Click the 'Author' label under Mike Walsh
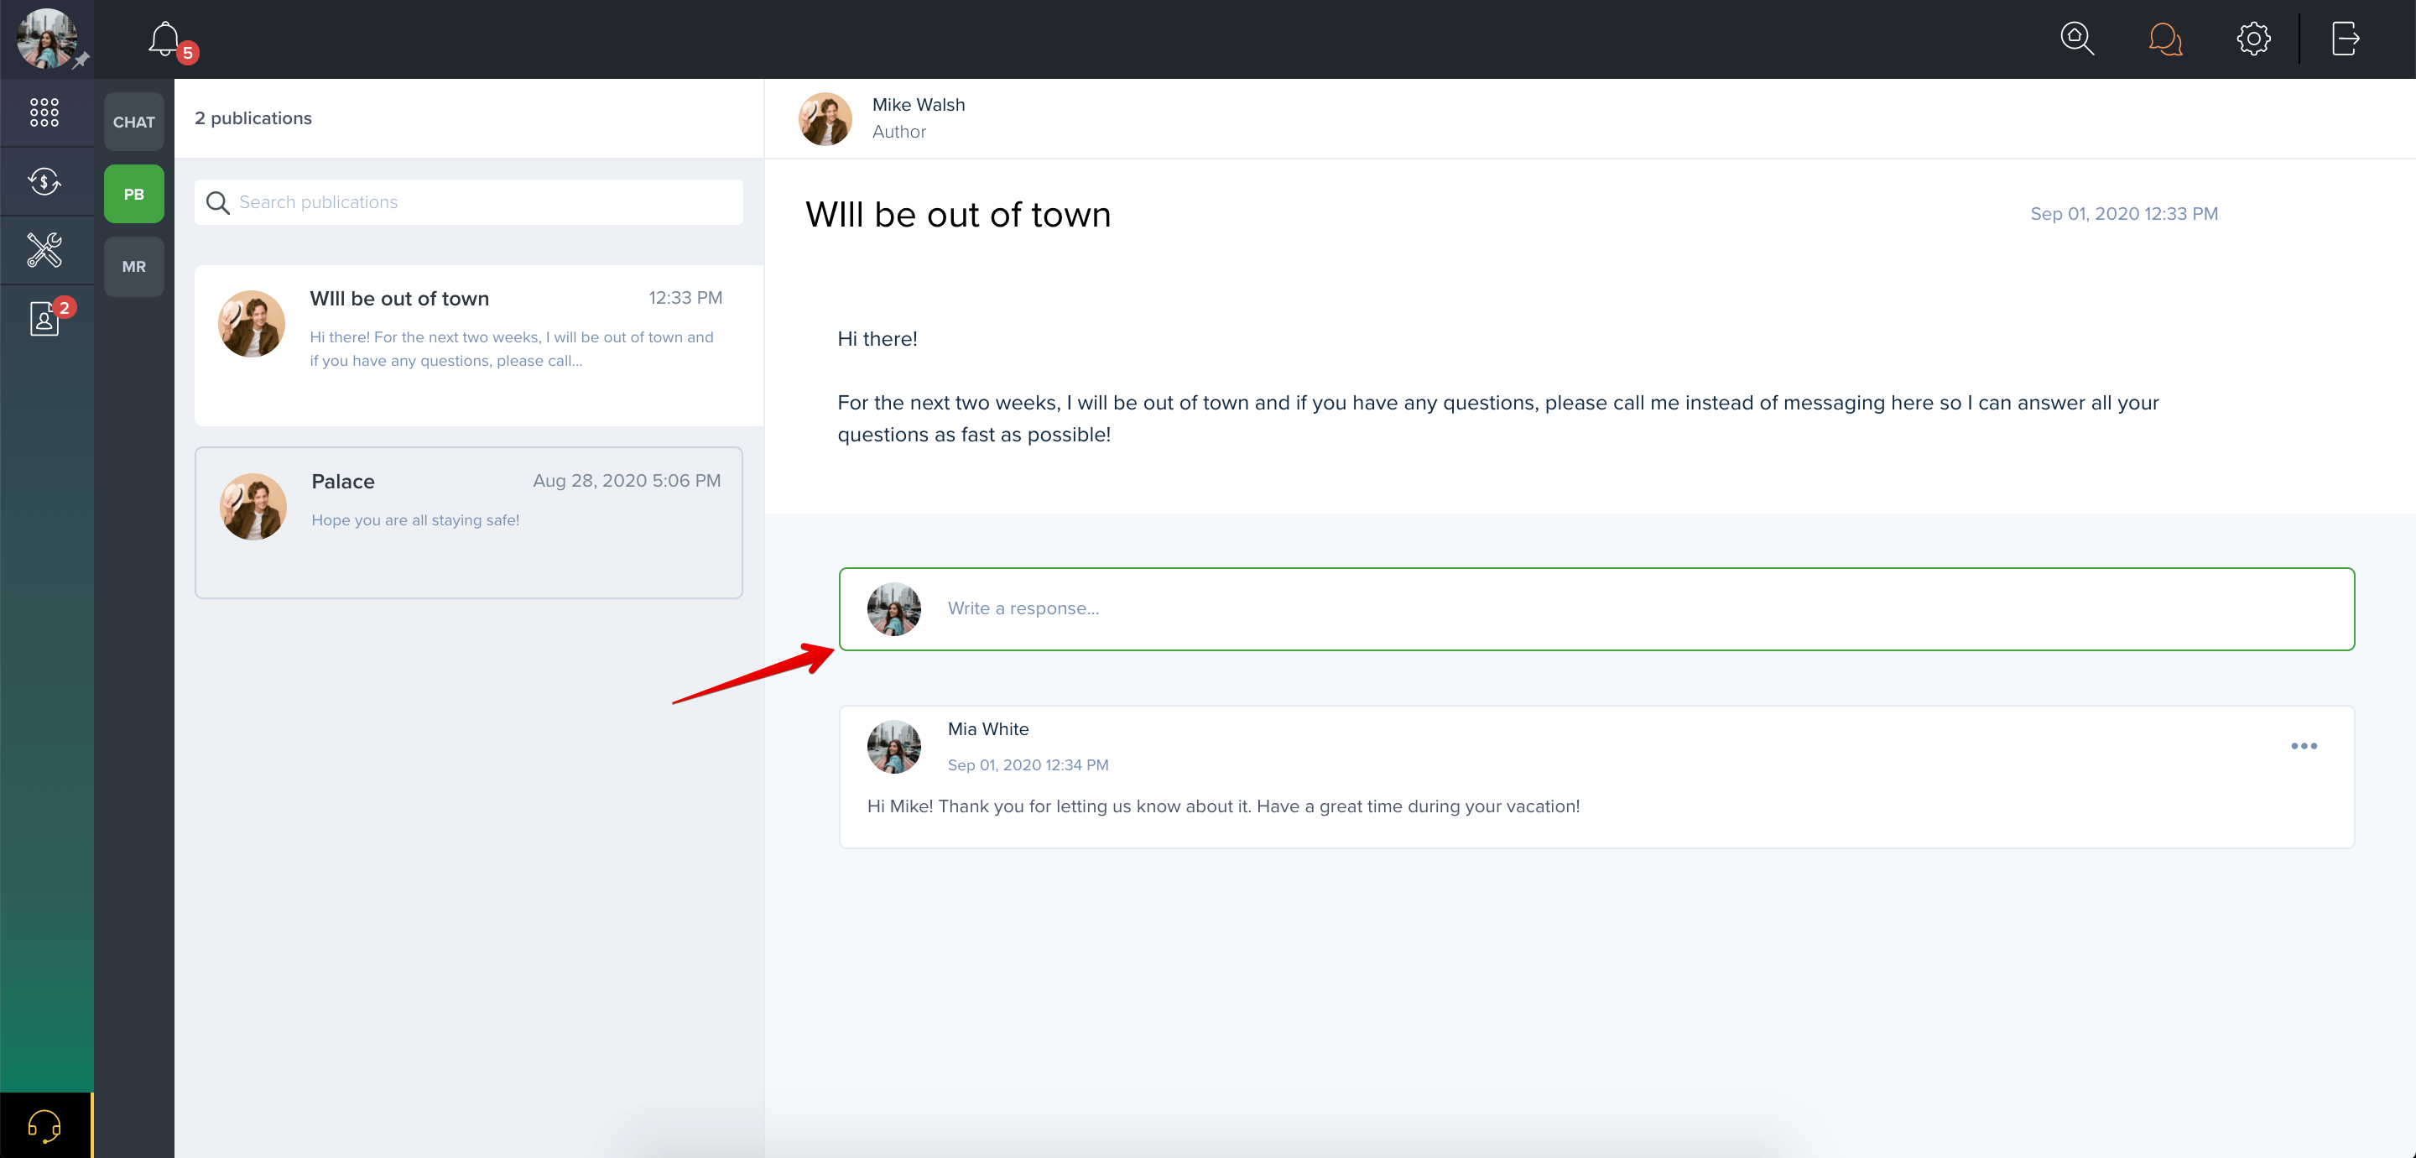 point(898,133)
